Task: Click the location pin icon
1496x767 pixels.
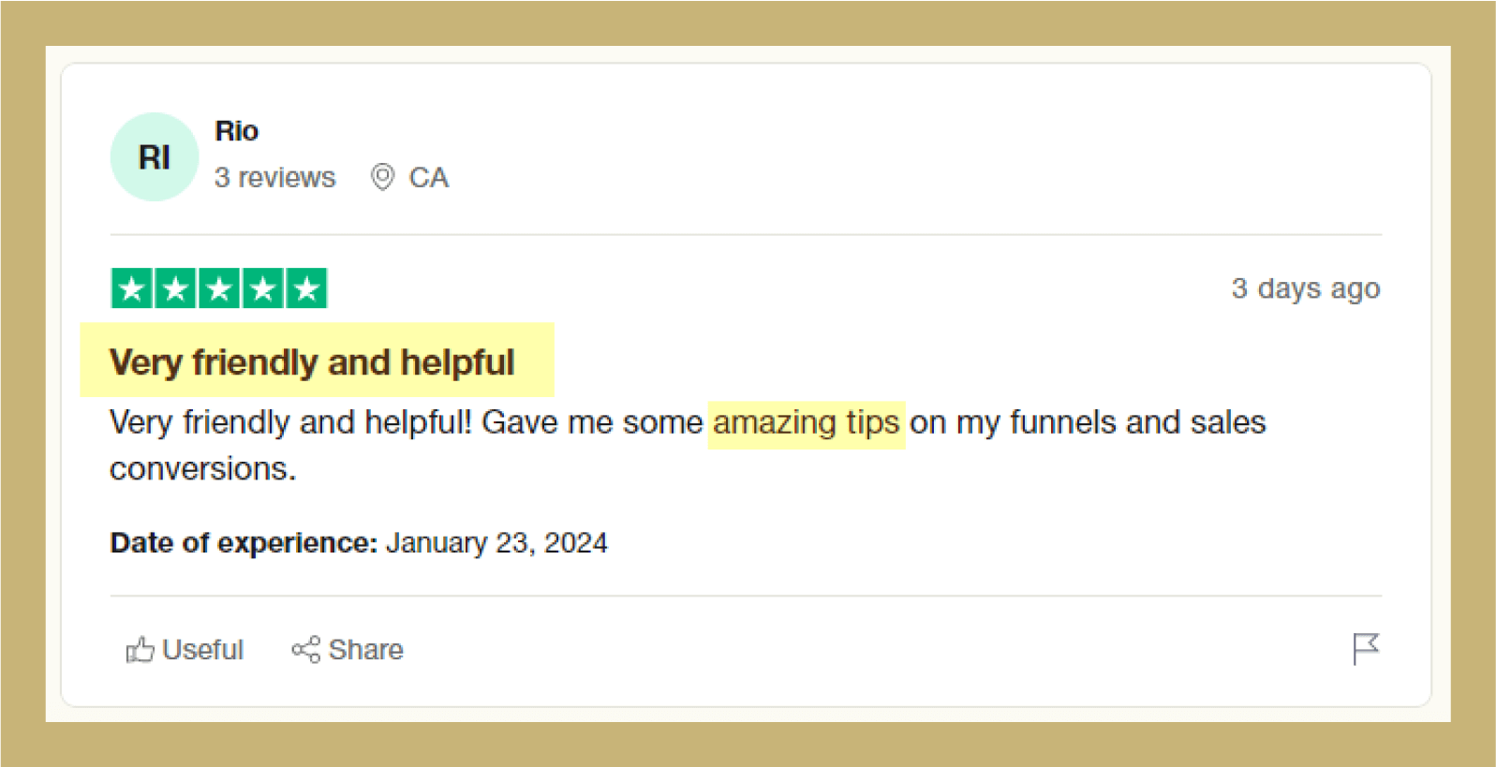Action: [382, 177]
